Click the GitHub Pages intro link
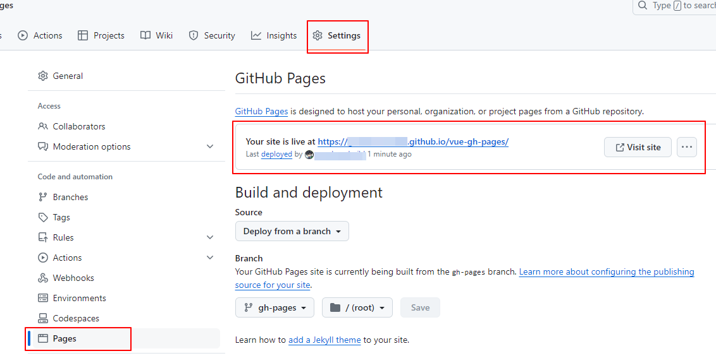The width and height of the screenshot is (716, 363). [261, 111]
